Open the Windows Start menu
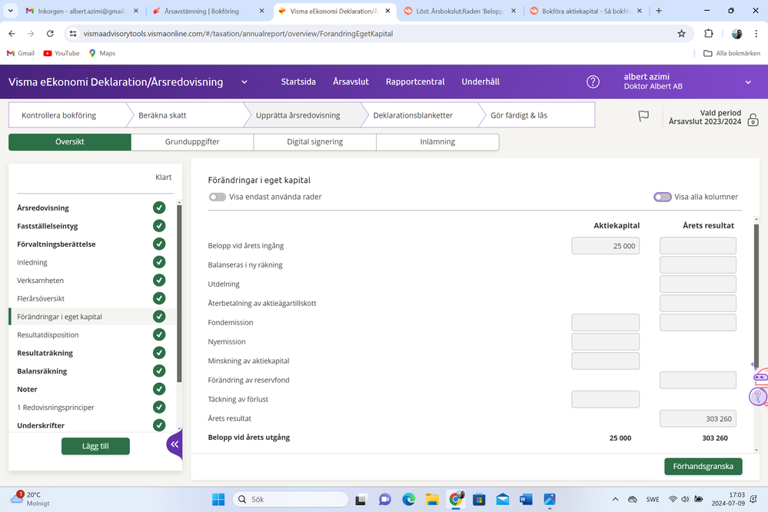Screen dimensions: 768x512 pyautogui.click(x=218, y=499)
